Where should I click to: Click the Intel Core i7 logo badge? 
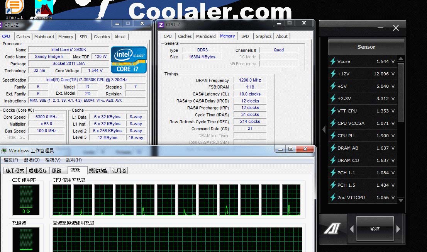[129, 60]
